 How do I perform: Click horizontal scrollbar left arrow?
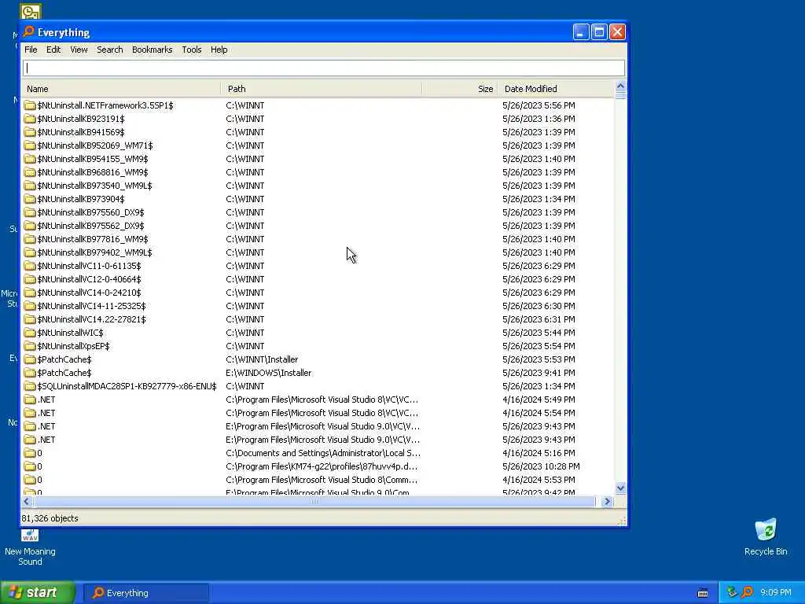click(27, 501)
